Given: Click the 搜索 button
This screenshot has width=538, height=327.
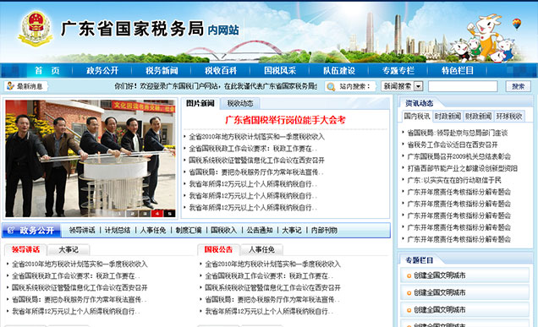Looking at the screenshot, I should (x=518, y=86).
